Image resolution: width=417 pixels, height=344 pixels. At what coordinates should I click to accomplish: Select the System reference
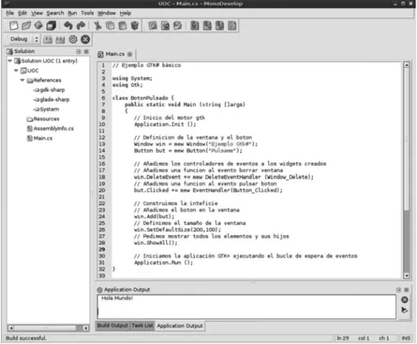(49, 109)
